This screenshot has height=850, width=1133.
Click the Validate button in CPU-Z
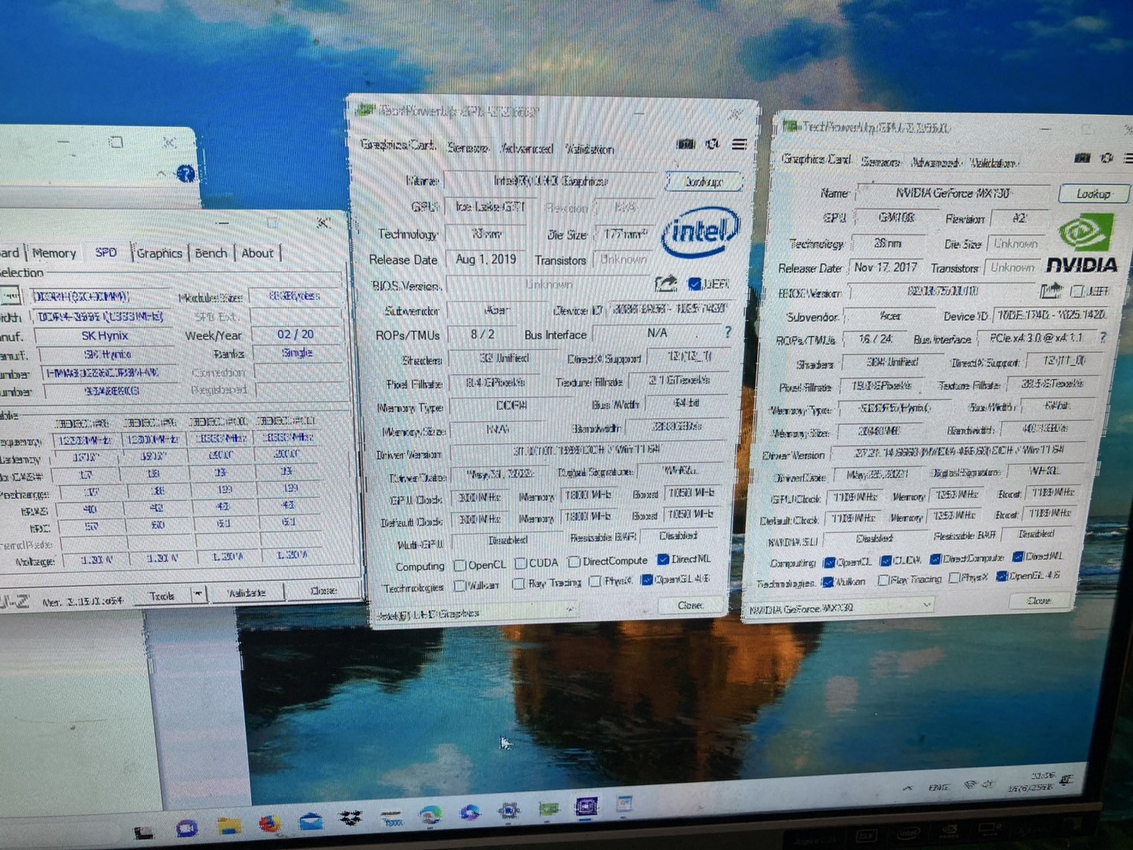pyautogui.click(x=246, y=593)
